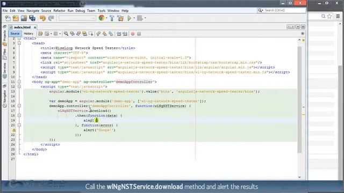Click the Save All toolbar icon
The height and width of the screenshot is (193, 344).
pos(32,18)
